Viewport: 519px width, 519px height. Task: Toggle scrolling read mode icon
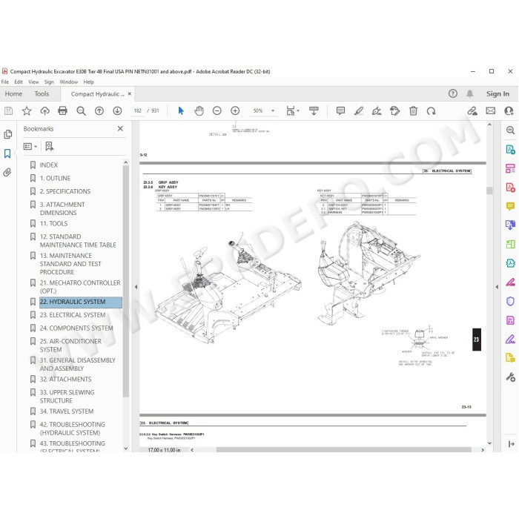(314, 111)
